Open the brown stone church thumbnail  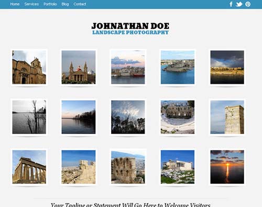(29, 67)
